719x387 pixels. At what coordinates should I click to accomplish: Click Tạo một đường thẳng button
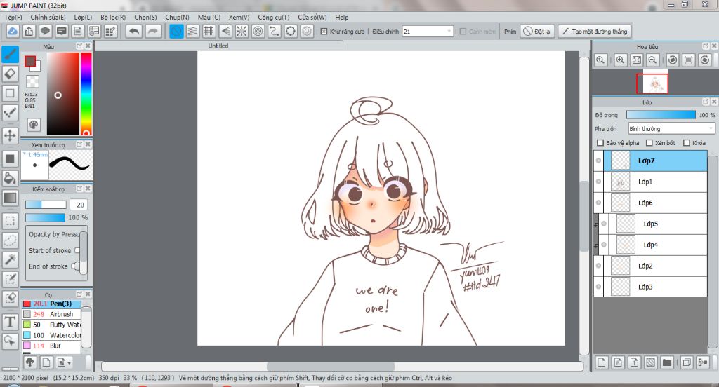595,31
